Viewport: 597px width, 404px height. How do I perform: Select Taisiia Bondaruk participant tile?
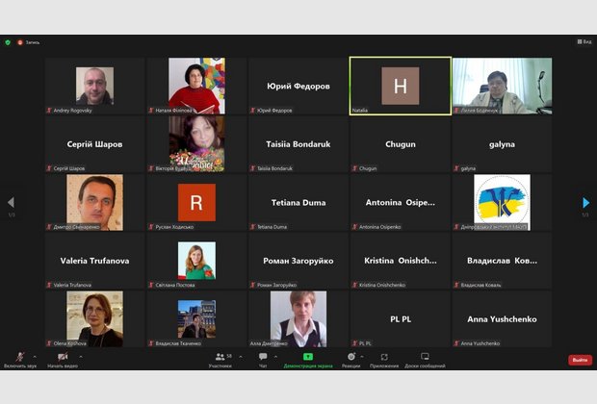pos(298,144)
